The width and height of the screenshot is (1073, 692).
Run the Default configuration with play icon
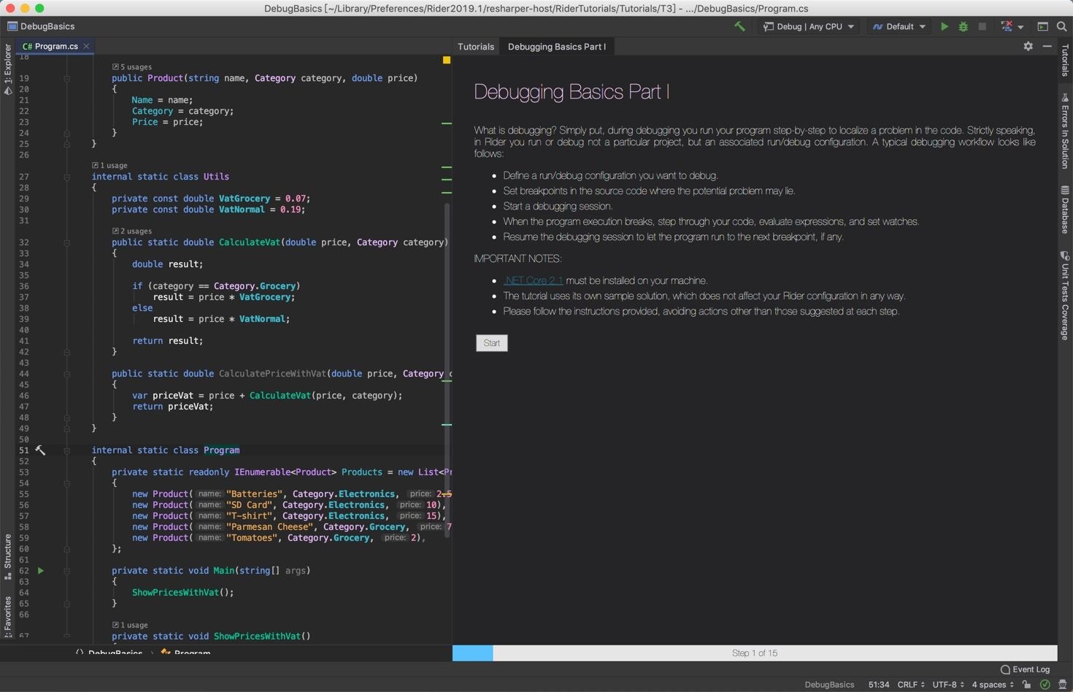[945, 26]
